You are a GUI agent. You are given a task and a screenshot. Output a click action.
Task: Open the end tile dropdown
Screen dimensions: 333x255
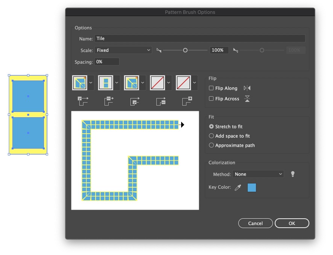194,82
